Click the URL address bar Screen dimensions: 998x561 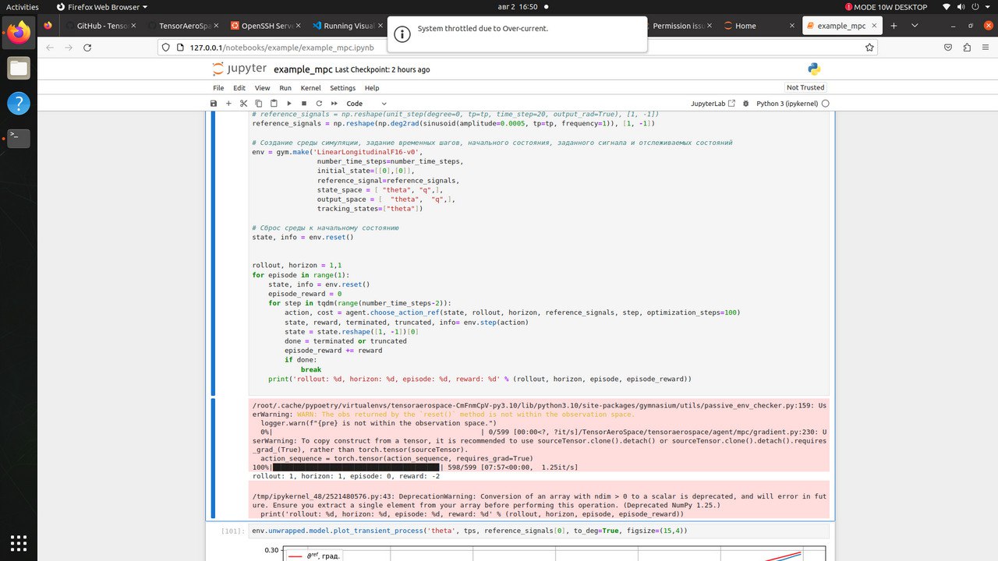515,48
